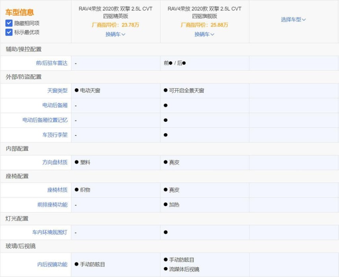Screen dimensions: 339x277
Task: Open the 内后视镜功能 link
Action: [53, 264]
